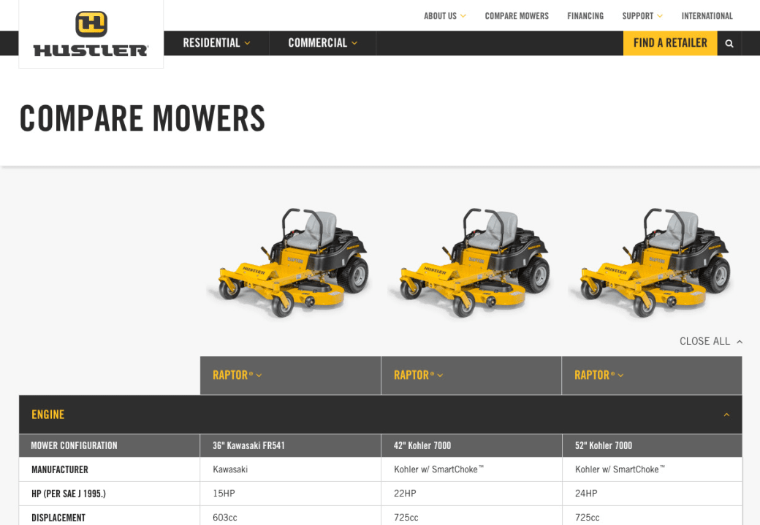The width and height of the screenshot is (760, 525).
Task: Expand the Support menu
Action: coord(642,16)
